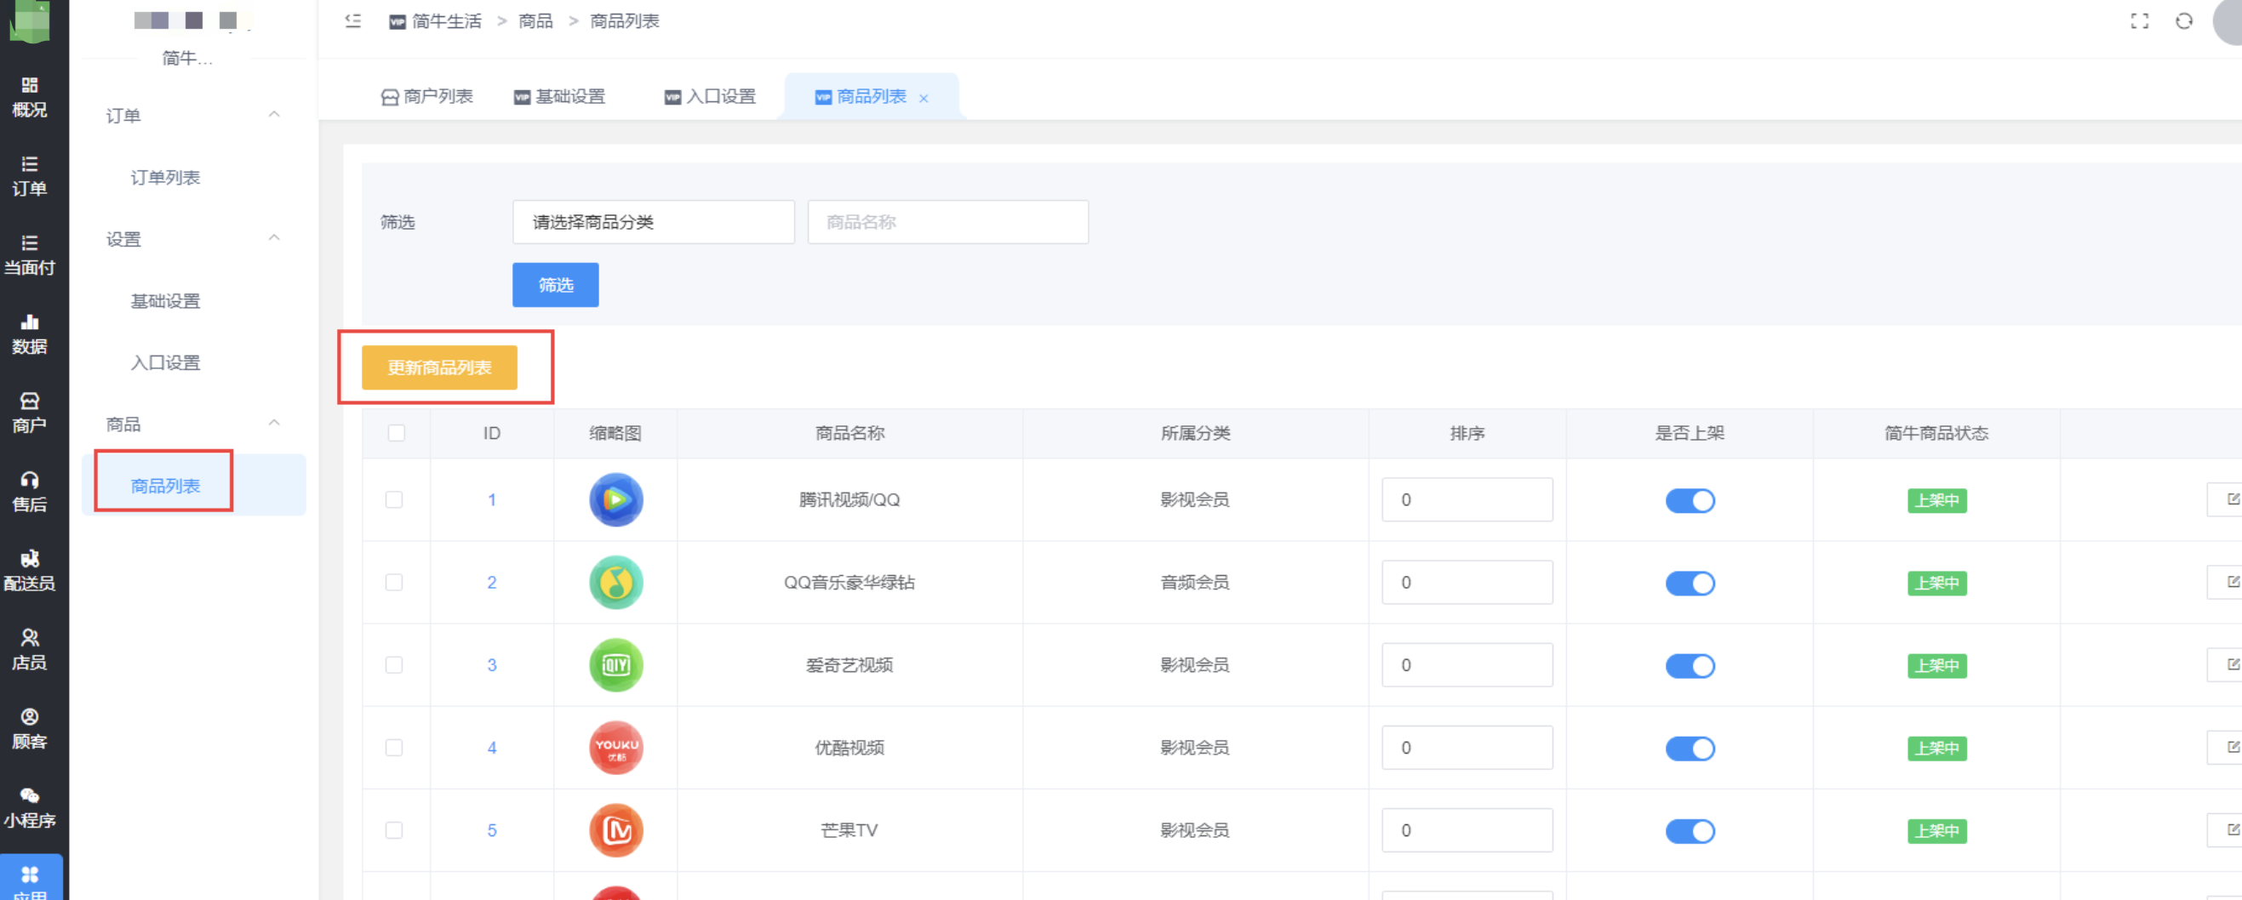
Task: Open the 顾客 sidebar icon
Action: coord(30,729)
